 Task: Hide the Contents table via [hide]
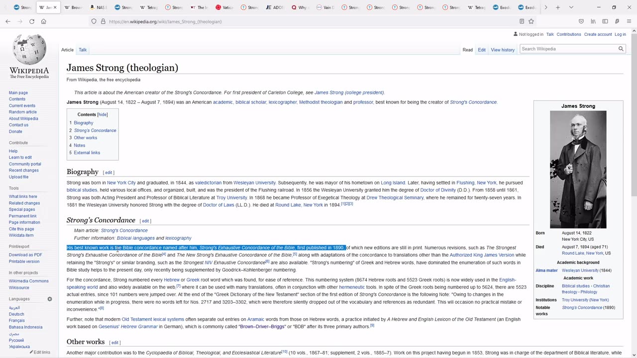click(x=103, y=114)
